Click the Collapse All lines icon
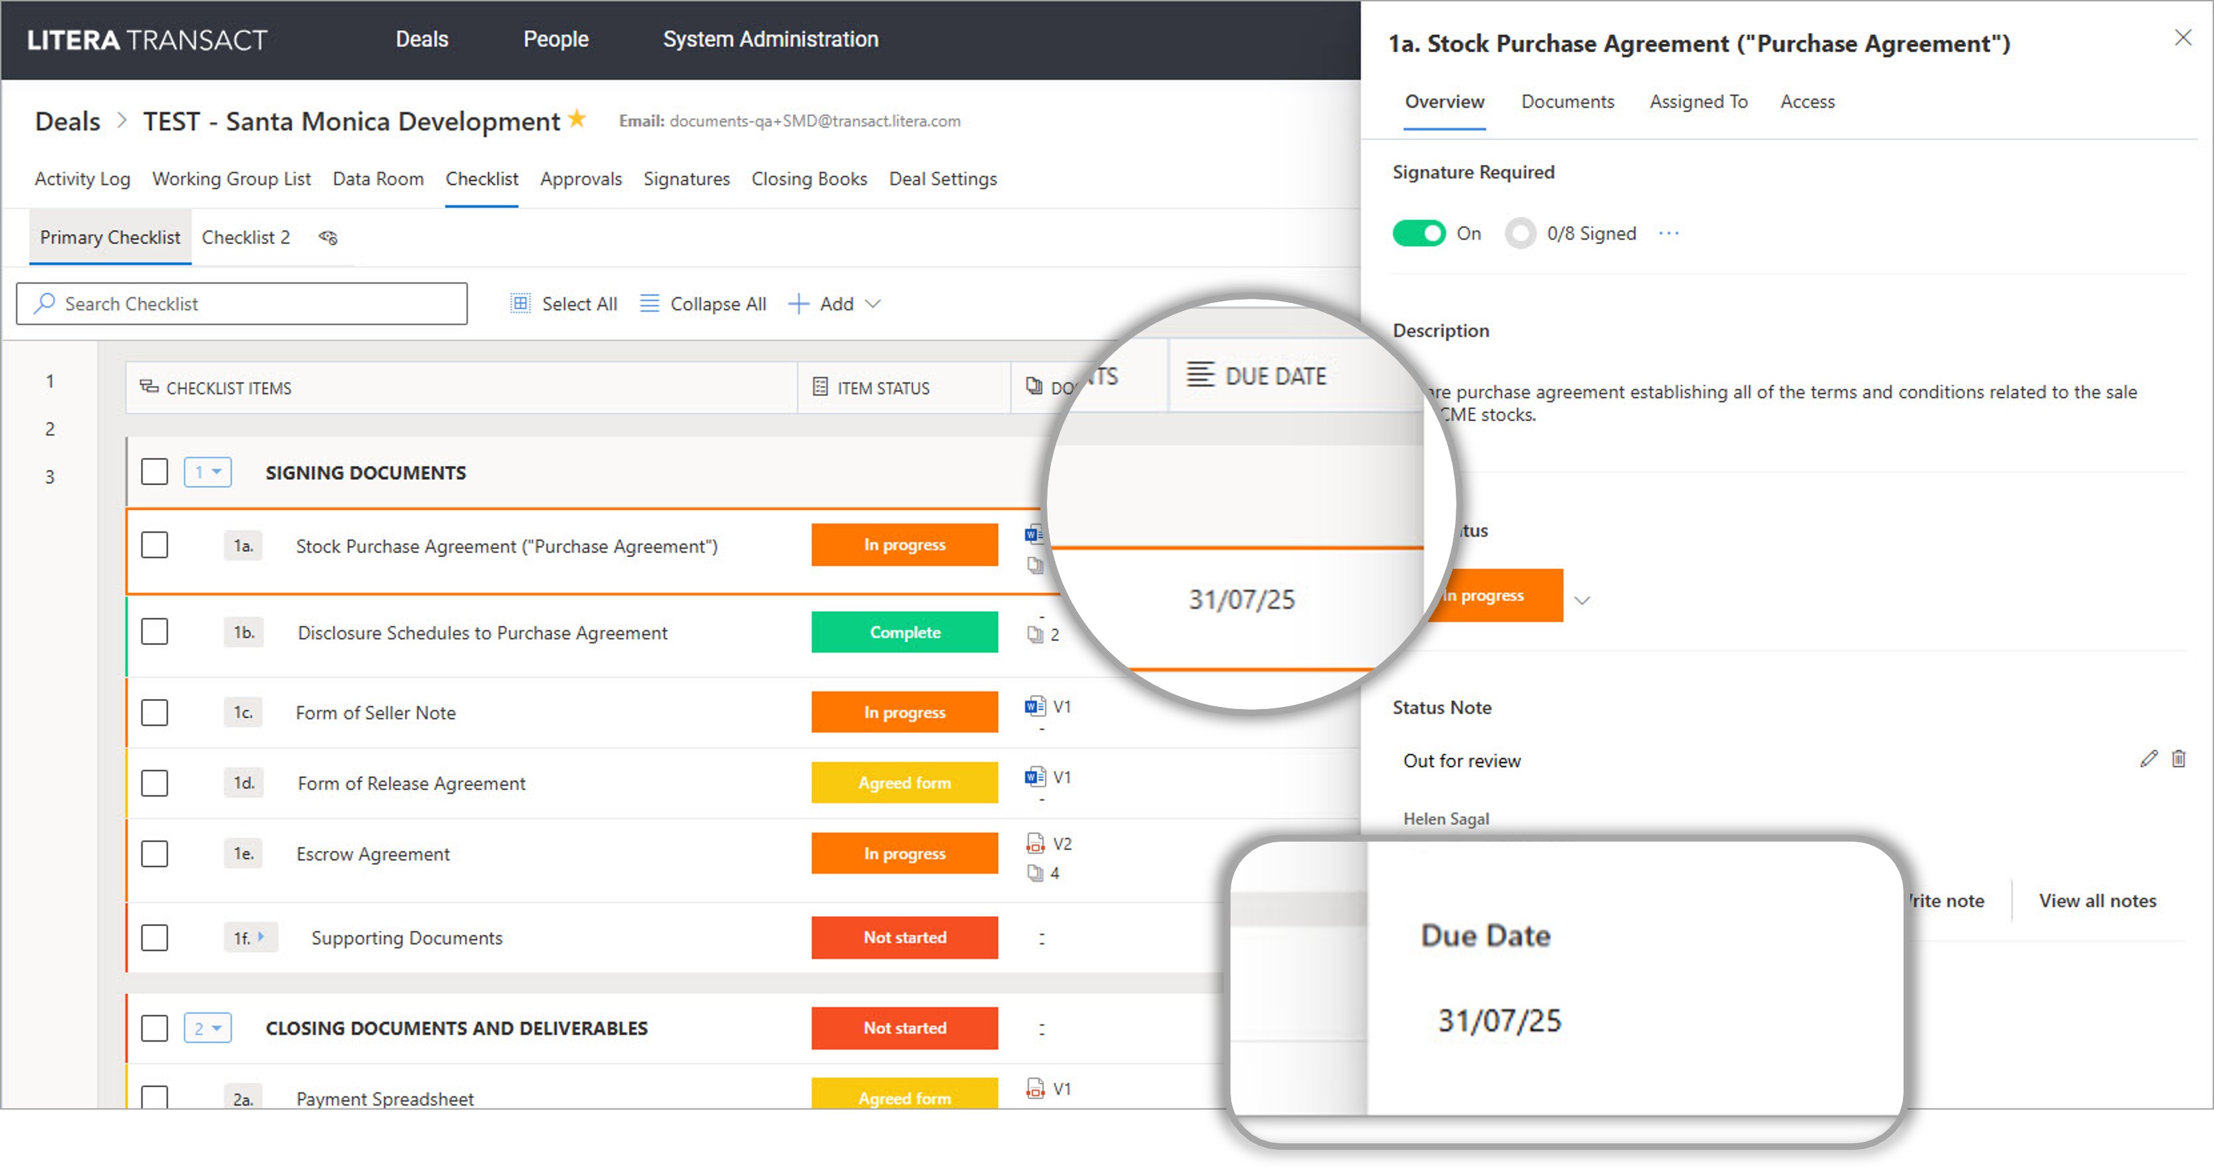Screen dimensions: 2214x1169 (x=650, y=303)
